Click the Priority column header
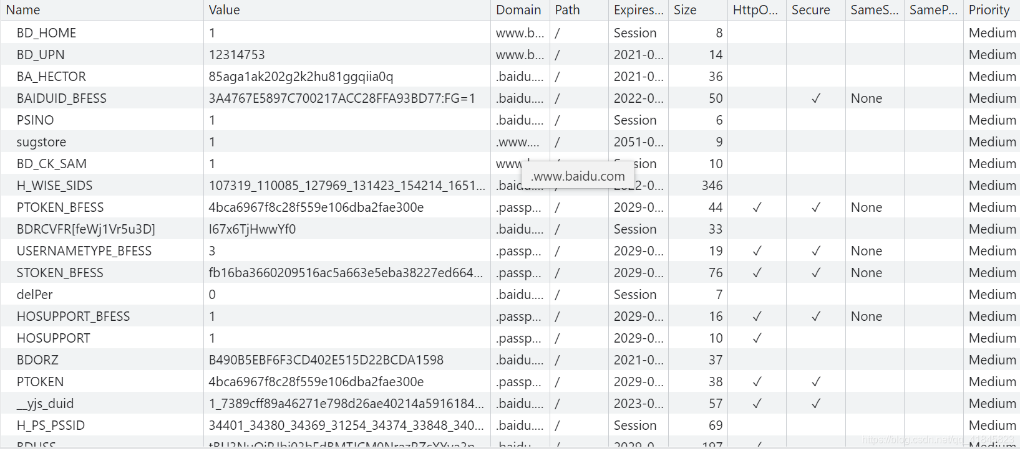 click(x=991, y=10)
